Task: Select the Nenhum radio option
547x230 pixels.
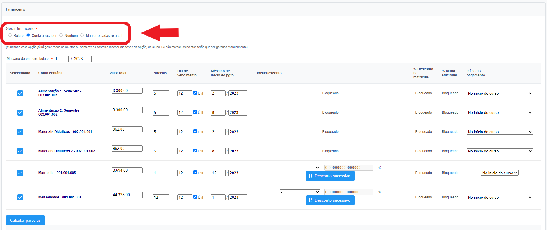Action: point(61,35)
